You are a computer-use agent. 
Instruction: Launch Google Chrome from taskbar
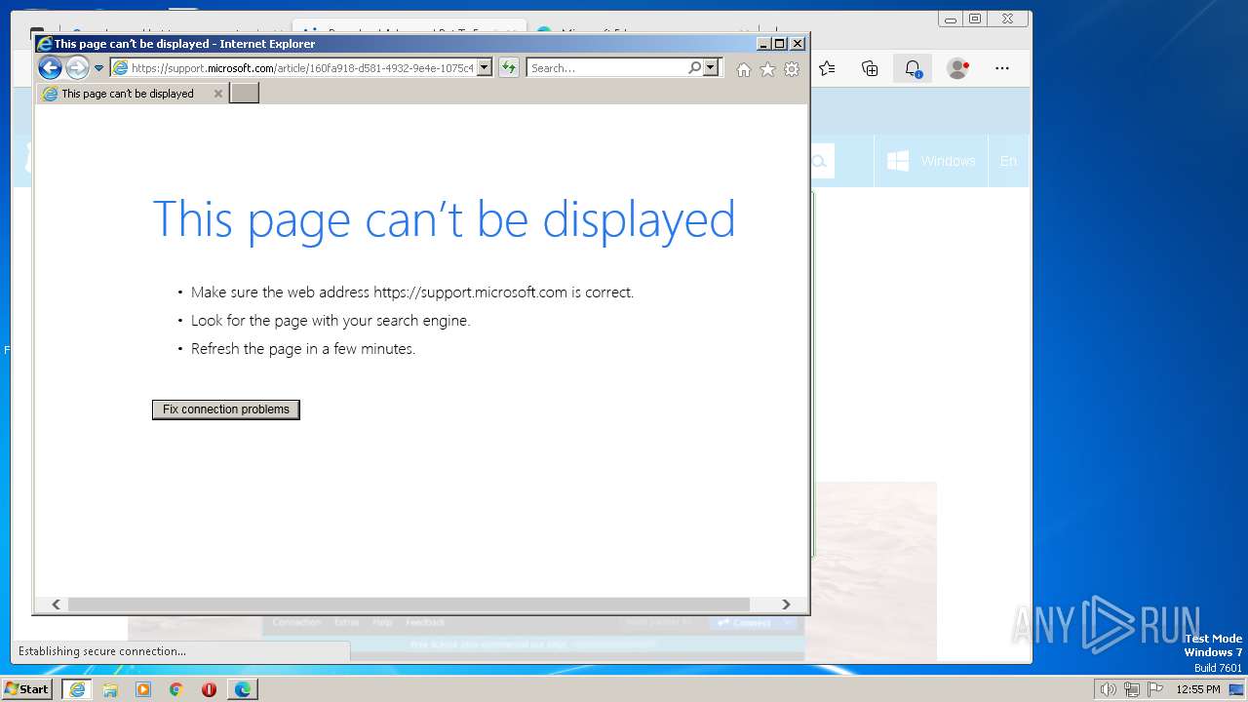pyautogui.click(x=175, y=689)
